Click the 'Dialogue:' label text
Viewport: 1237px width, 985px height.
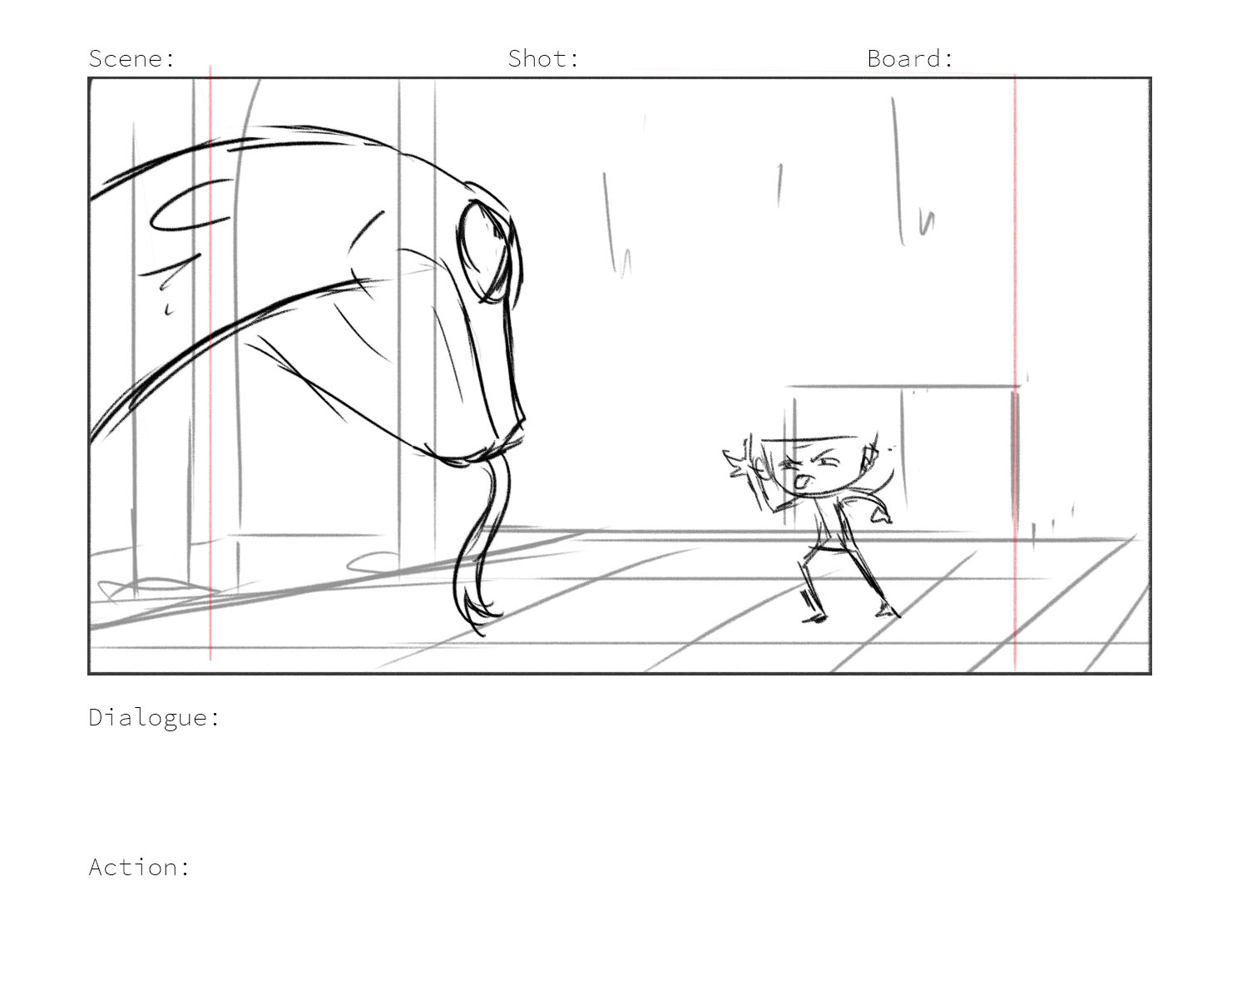pos(155,717)
